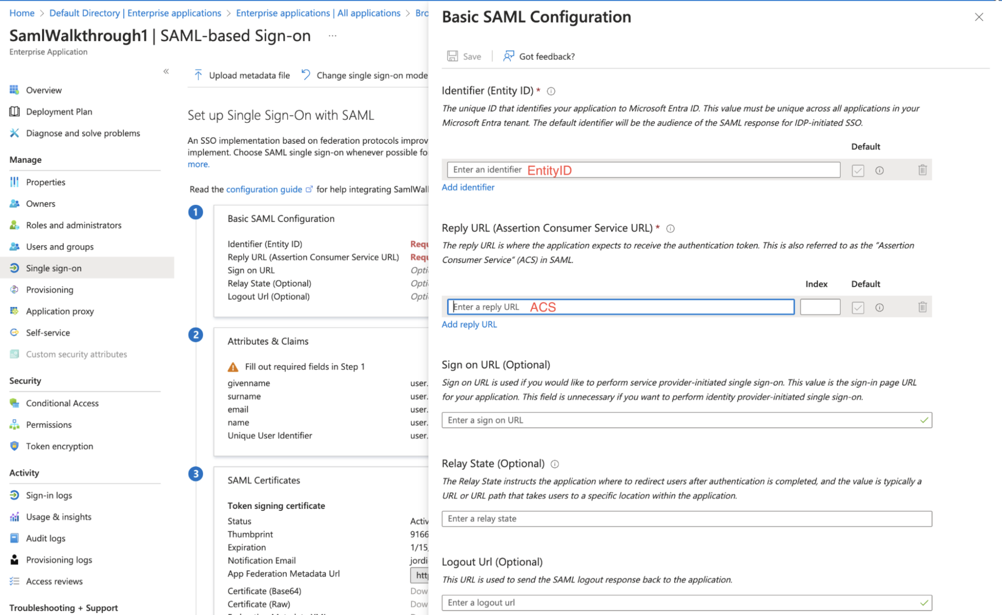Toggle Default checkbox for the reply URL
This screenshot has width=1002, height=615.
[858, 307]
